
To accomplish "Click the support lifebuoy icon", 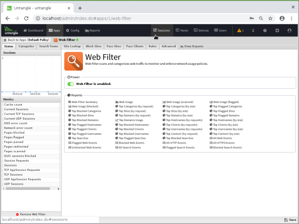I will tap(277, 31).
